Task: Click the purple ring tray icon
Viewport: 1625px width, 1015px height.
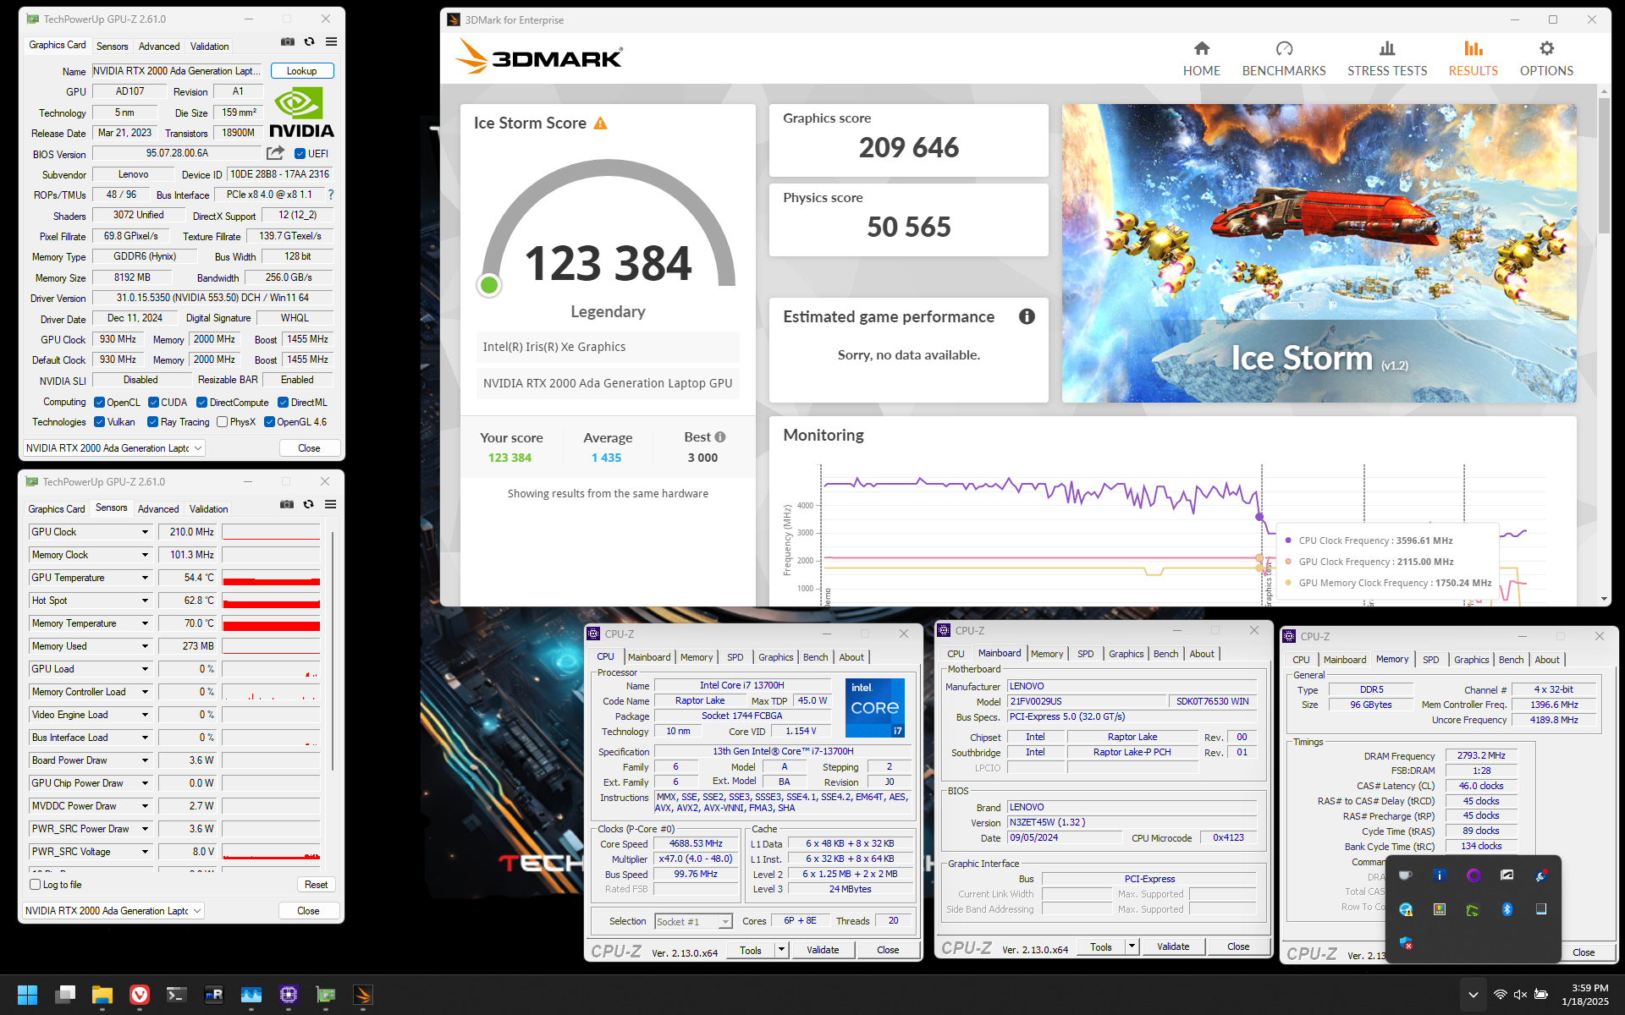Action: [x=1474, y=875]
